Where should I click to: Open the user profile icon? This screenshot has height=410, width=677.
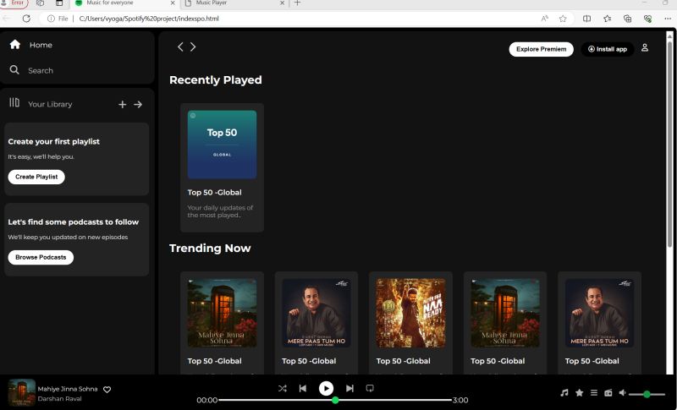coord(645,47)
